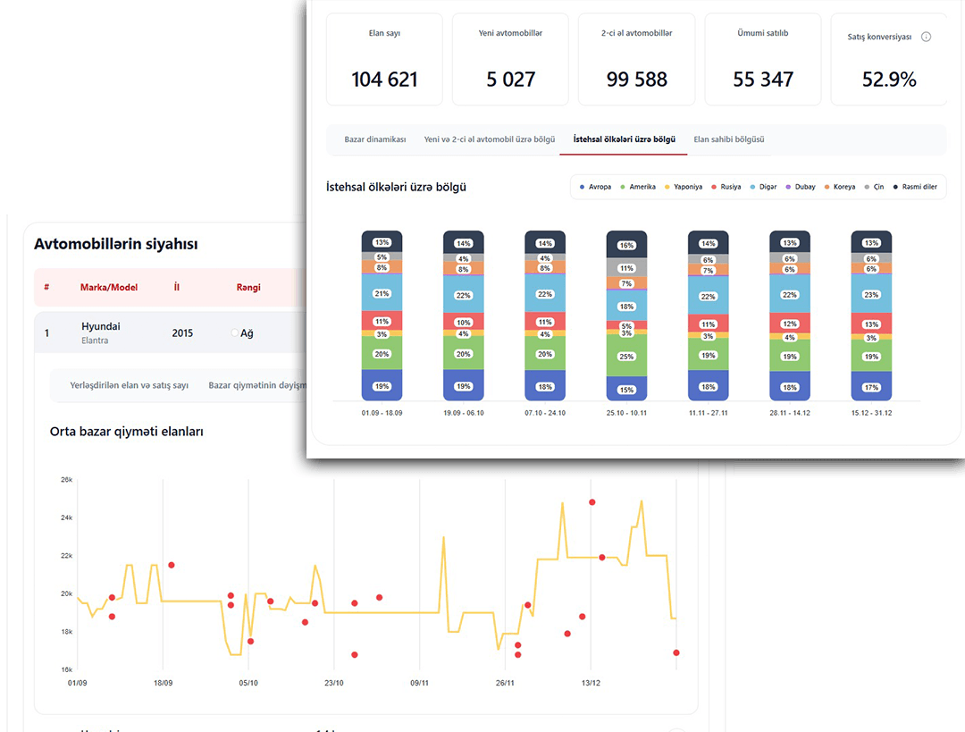Expand the Hyundai Elantra row

click(x=170, y=332)
